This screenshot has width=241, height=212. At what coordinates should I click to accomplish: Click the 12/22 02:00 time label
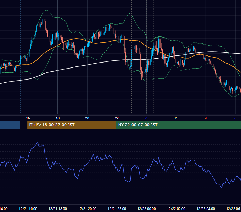click(x=176, y=208)
